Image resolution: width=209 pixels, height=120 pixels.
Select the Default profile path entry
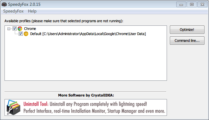pyautogui.click(x=88, y=34)
